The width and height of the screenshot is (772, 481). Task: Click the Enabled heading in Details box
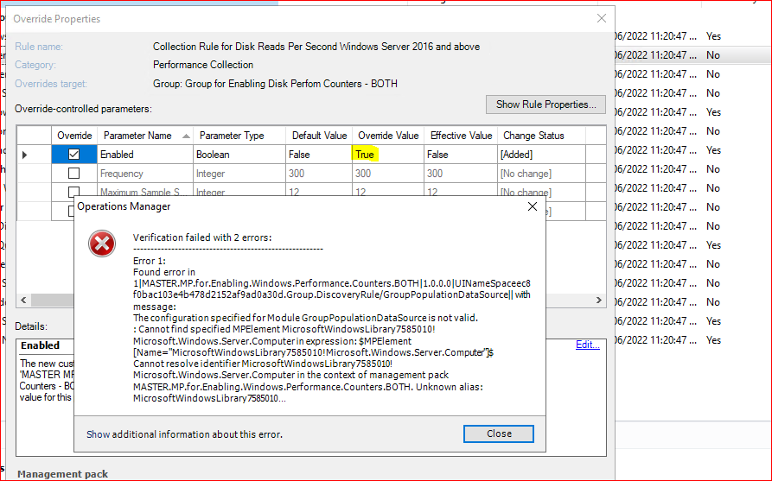coord(40,345)
